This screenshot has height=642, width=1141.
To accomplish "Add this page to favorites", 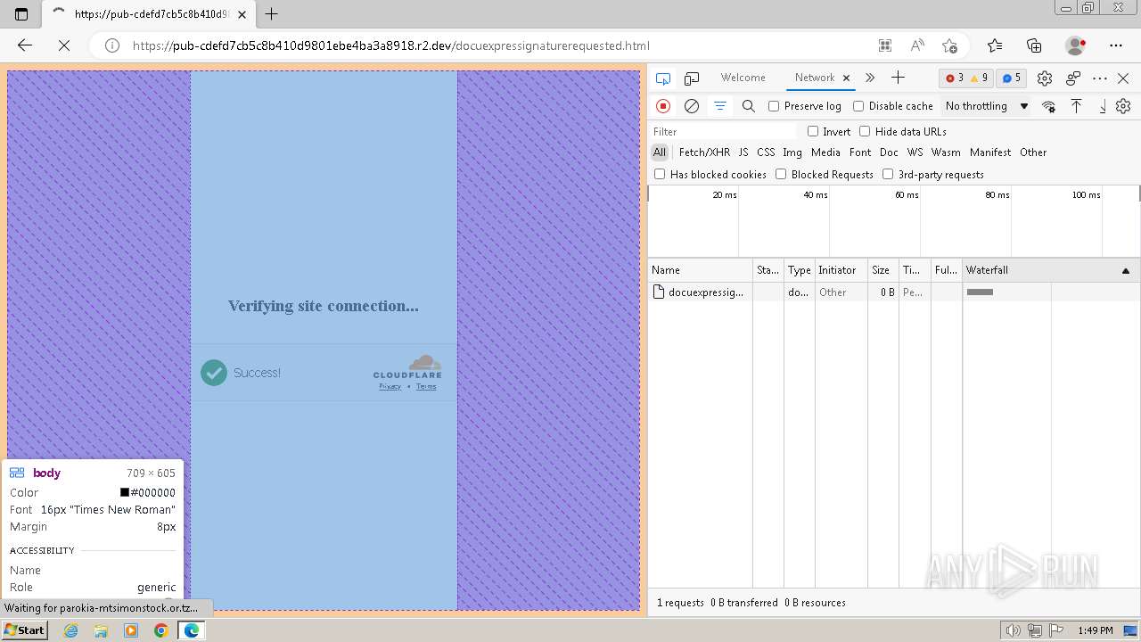I will click(950, 45).
